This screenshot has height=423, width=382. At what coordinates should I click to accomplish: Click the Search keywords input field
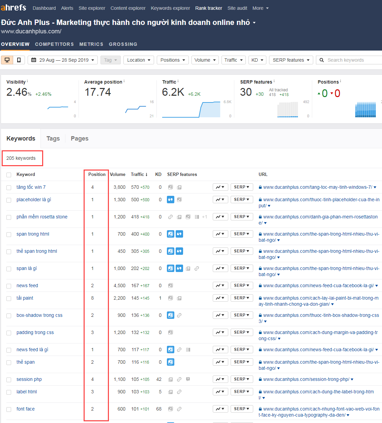352,60
